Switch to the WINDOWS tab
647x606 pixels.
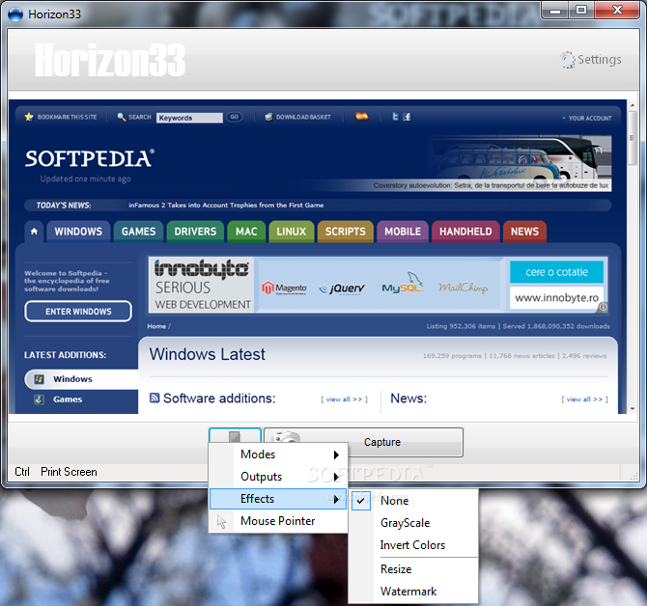(78, 232)
